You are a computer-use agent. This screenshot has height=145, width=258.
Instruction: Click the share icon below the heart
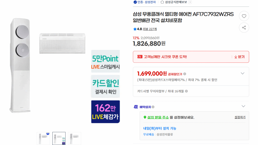point(244,28)
